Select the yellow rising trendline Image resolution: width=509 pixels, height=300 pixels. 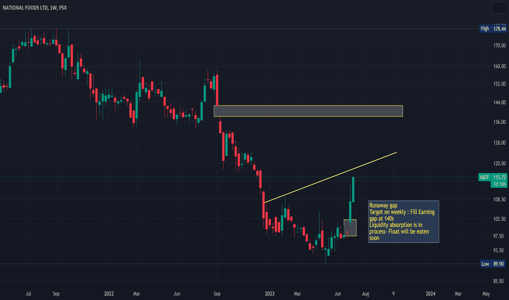coord(330,177)
